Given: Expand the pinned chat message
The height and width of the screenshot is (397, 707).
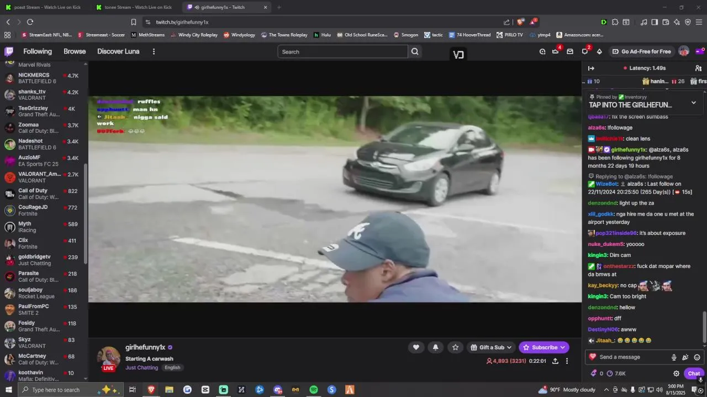Looking at the screenshot, I should pyautogui.click(x=694, y=103).
